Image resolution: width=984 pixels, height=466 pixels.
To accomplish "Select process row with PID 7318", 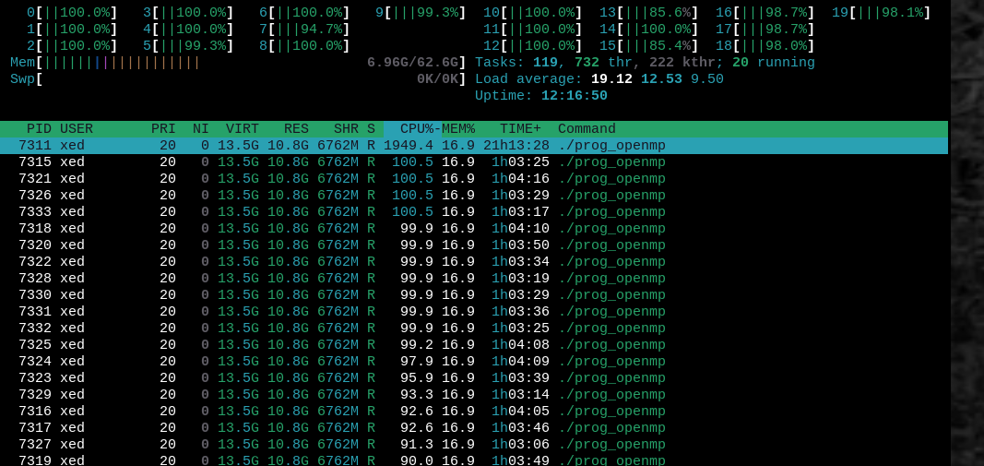I will pos(474,229).
